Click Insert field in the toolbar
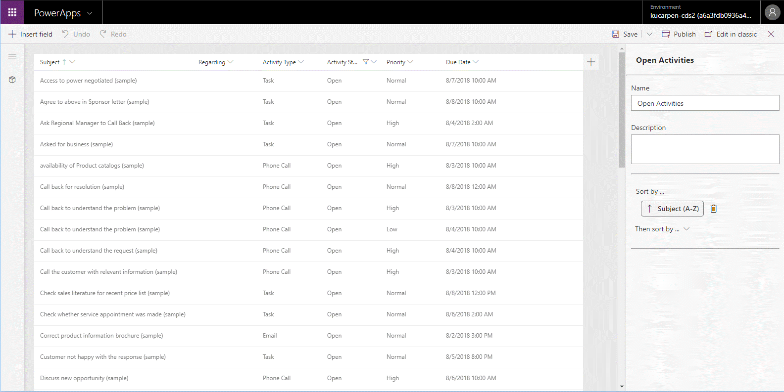 (x=30, y=34)
